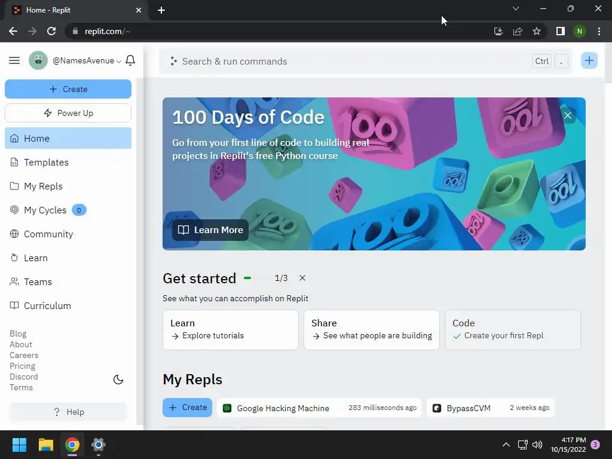Screen dimensions: 612x459
Task: Show hidden system tray icons
Action: (x=506, y=445)
